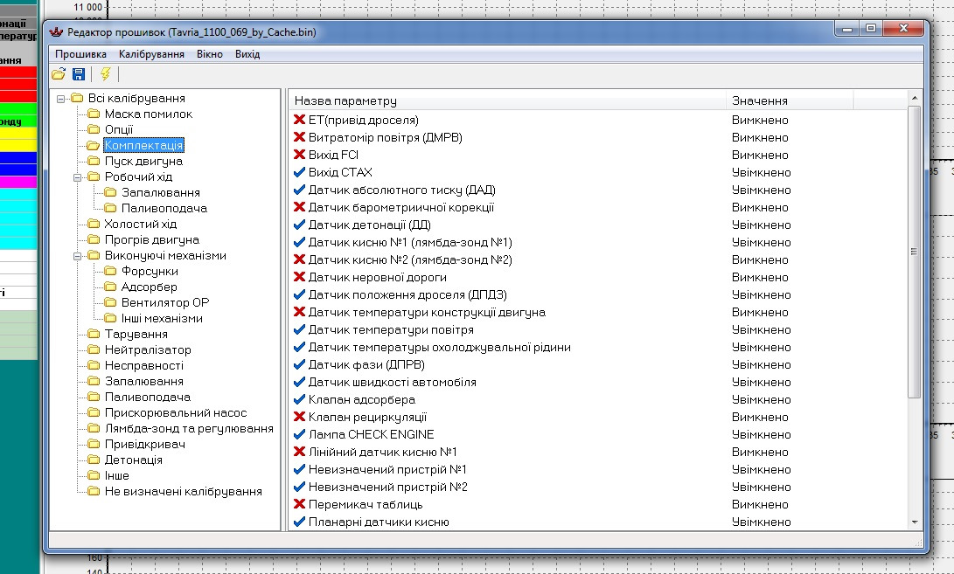Select Комплектація tree item

[143, 145]
